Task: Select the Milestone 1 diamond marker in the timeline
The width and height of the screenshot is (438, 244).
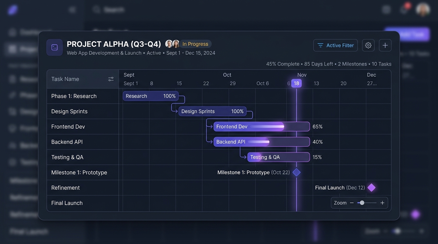Action: [x=296, y=173]
